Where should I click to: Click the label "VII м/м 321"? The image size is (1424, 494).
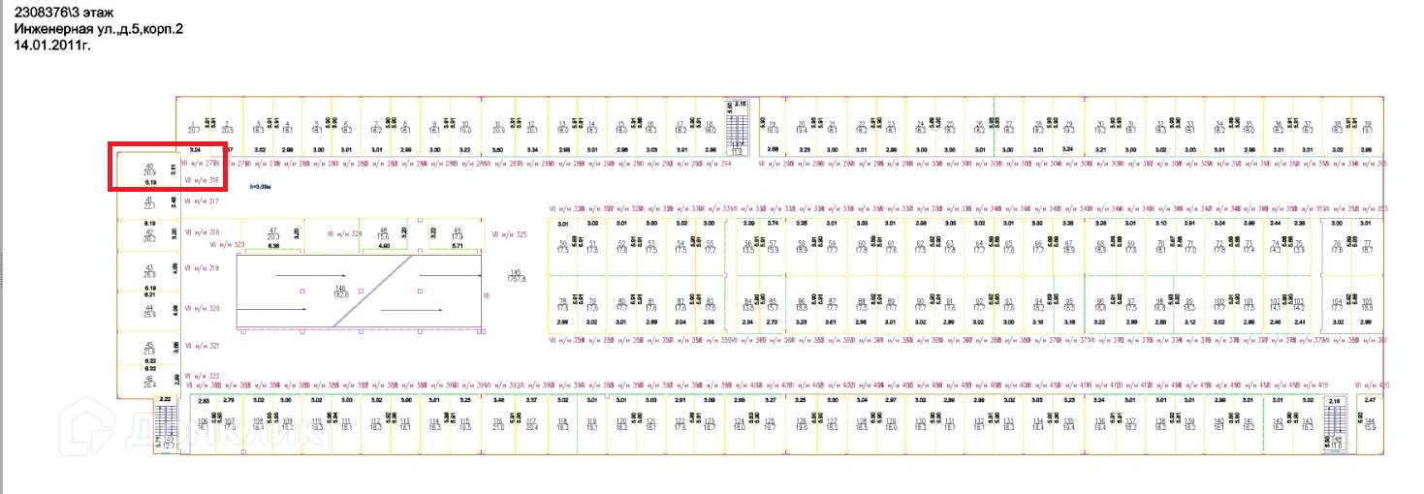pyautogui.click(x=202, y=346)
